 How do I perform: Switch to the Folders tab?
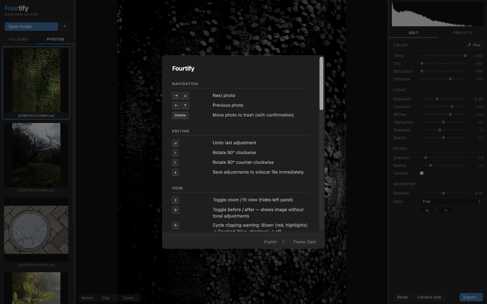point(19,39)
